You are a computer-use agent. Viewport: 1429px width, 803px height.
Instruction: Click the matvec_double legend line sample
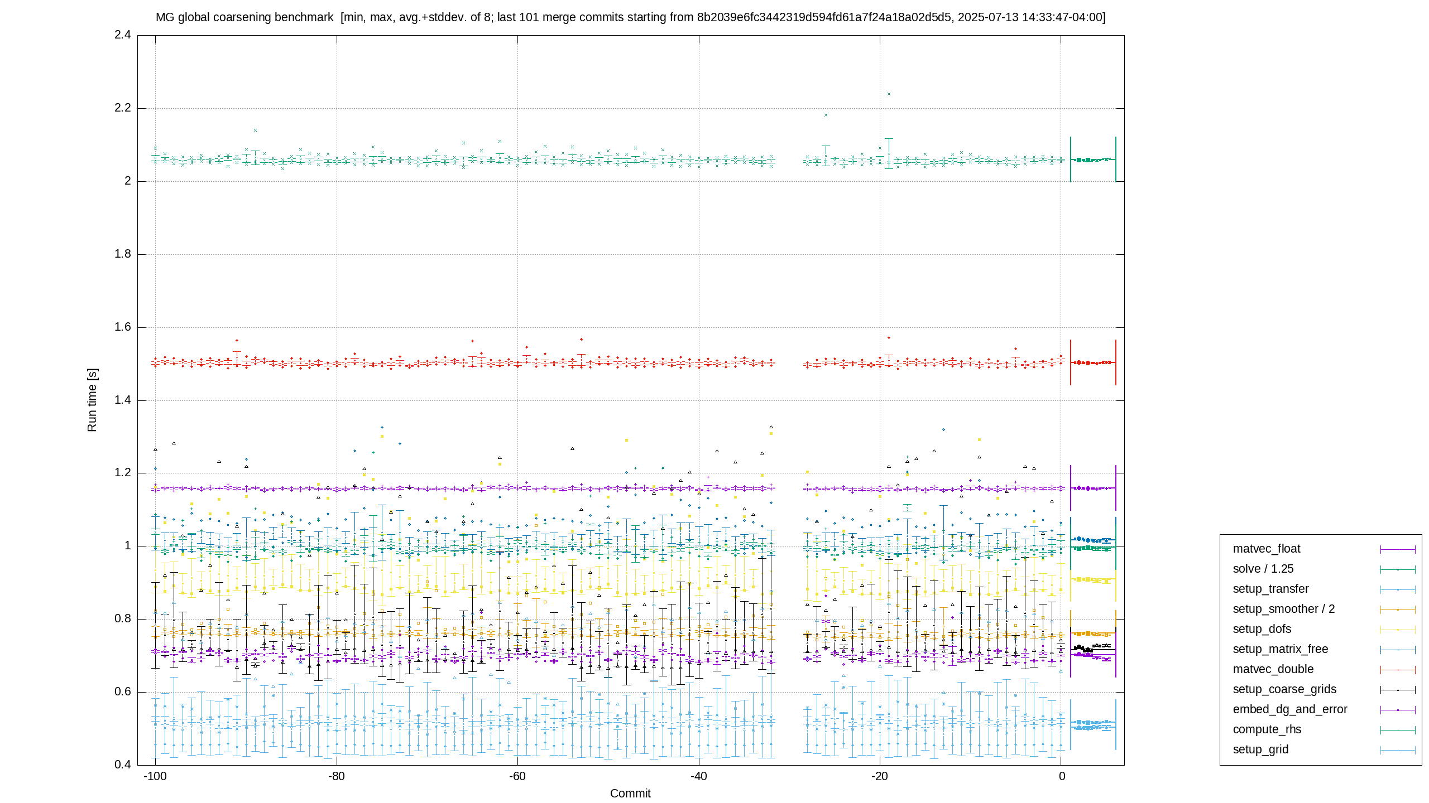click(1398, 670)
